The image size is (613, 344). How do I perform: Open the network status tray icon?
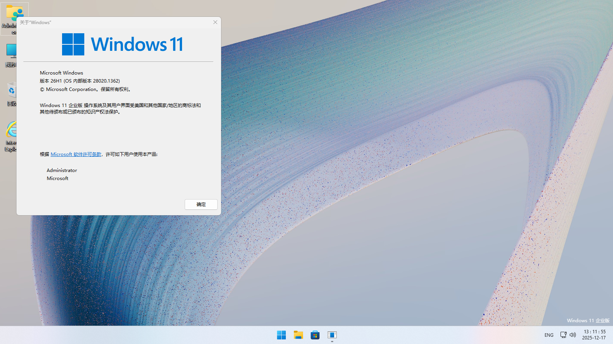coord(564,335)
